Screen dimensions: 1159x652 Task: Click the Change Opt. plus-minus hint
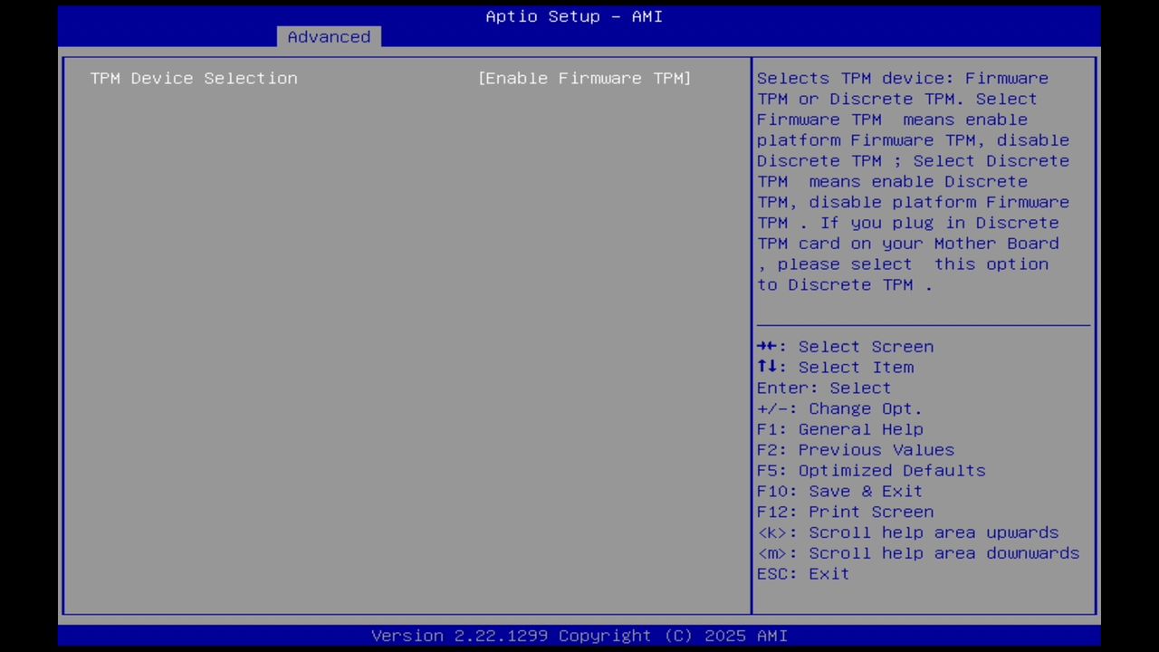pyautogui.click(x=839, y=408)
